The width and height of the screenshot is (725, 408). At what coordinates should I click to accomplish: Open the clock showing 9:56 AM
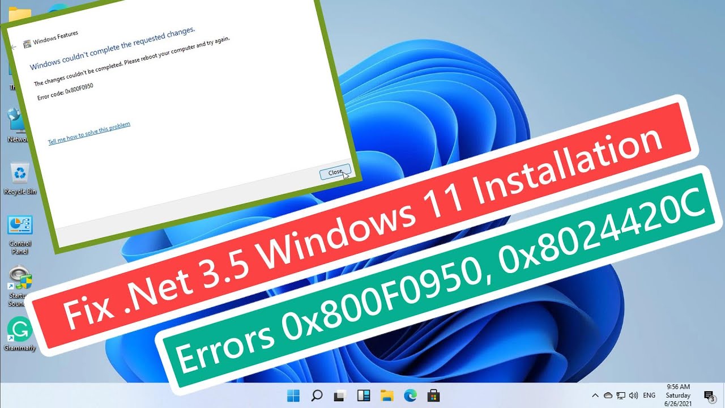tap(678, 396)
